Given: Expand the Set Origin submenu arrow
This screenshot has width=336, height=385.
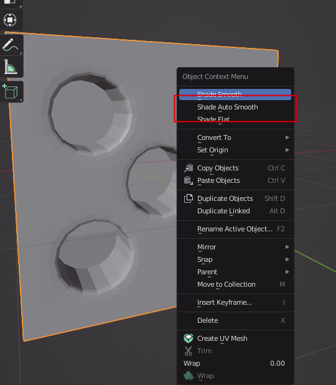Looking at the screenshot, I should (x=287, y=150).
